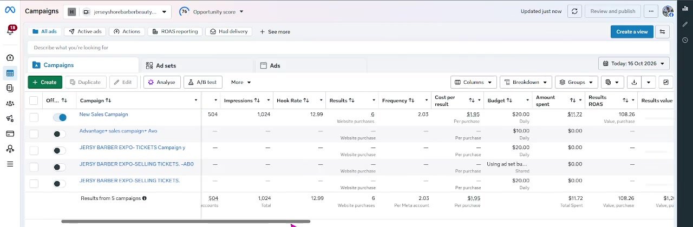Click the green Create button
This screenshot has width=693, height=227.
(x=45, y=82)
